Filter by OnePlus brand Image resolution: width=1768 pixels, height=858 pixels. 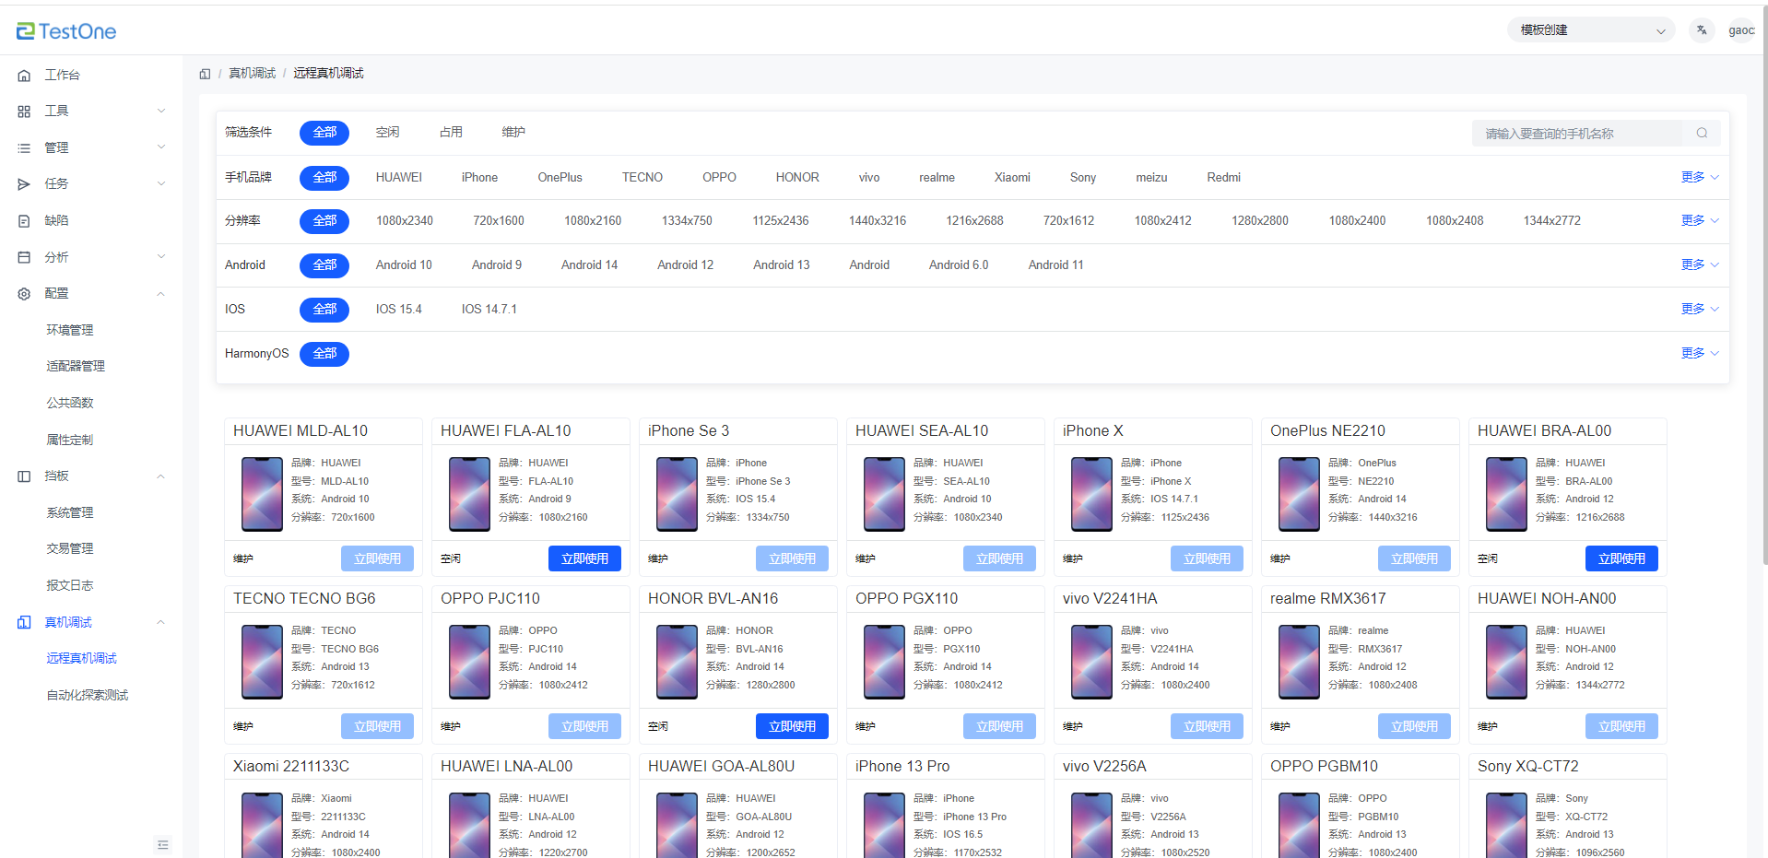click(560, 178)
